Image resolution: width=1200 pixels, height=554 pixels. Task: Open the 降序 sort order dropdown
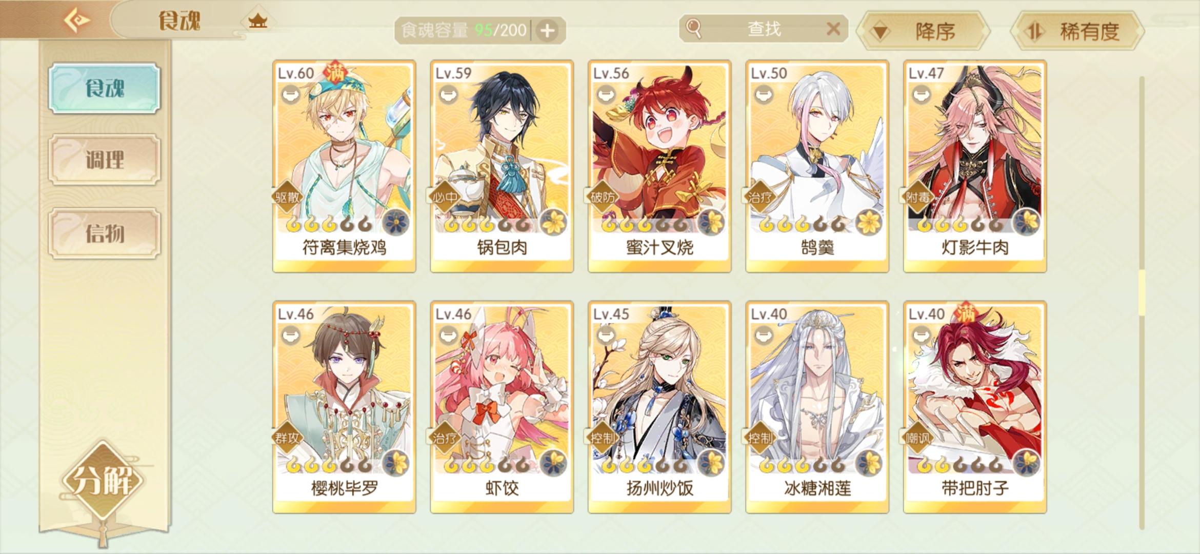click(924, 31)
